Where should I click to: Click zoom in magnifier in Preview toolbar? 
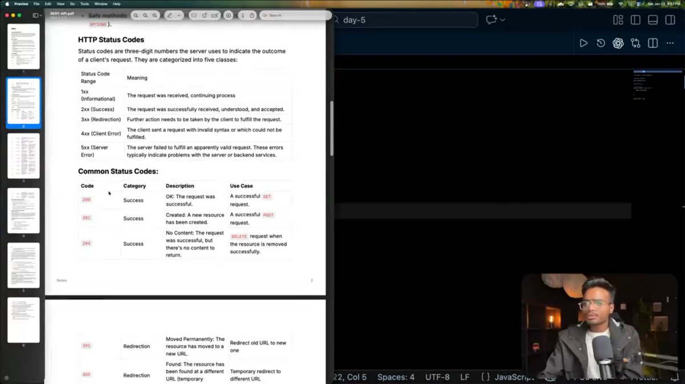[155, 15]
